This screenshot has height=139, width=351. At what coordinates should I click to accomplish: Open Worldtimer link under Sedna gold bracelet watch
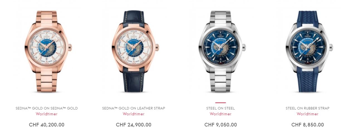tap(47, 114)
